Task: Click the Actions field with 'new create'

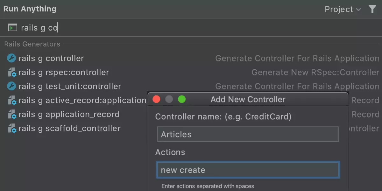Action: point(248,170)
